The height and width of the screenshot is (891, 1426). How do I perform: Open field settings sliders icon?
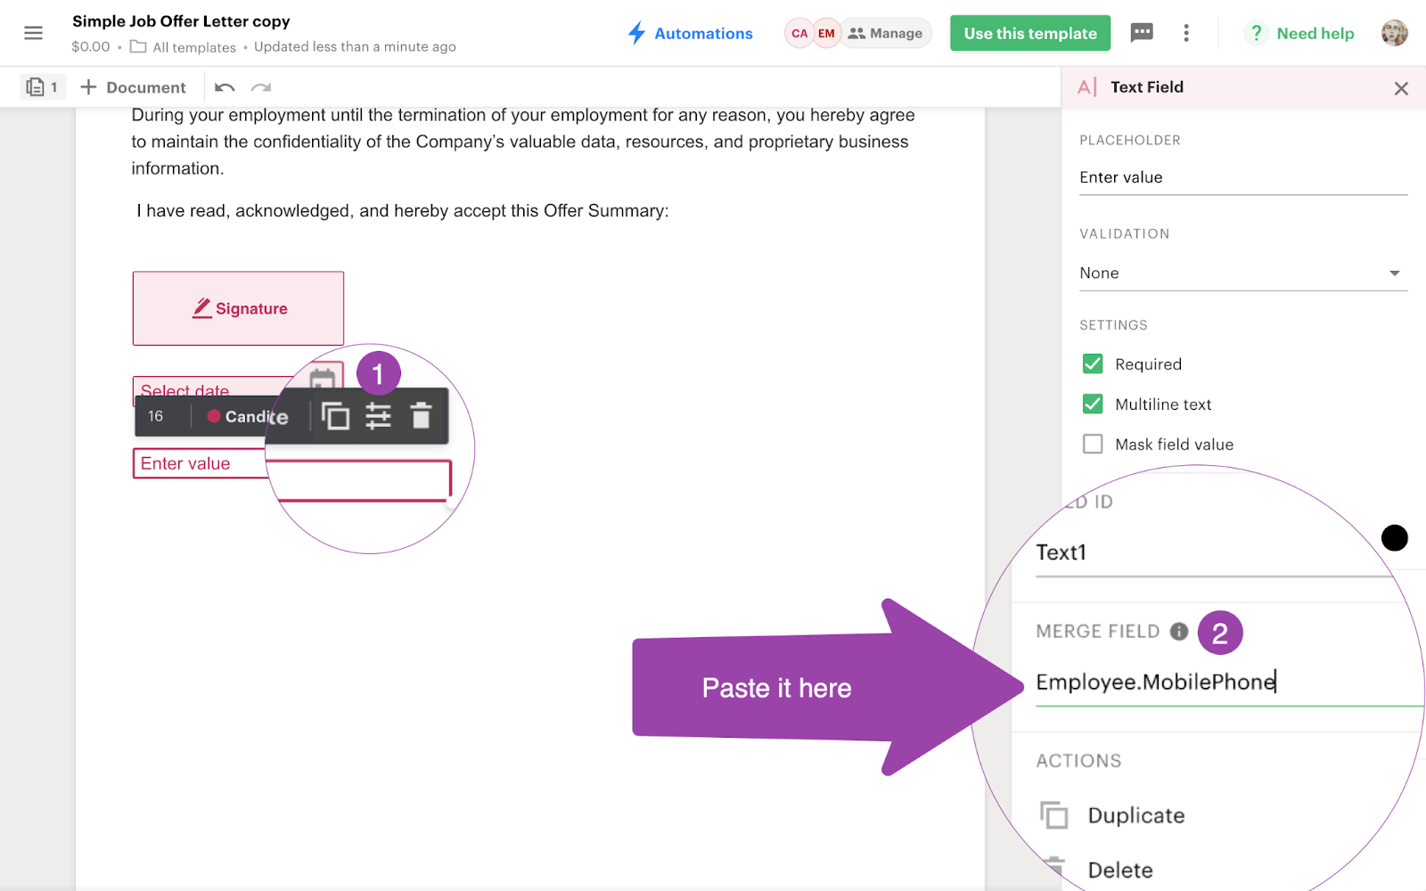tap(379, 416)
